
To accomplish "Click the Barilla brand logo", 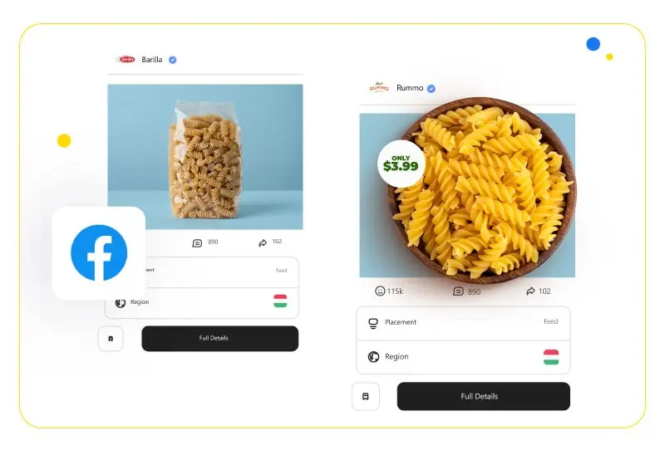I will coord(126,59).
